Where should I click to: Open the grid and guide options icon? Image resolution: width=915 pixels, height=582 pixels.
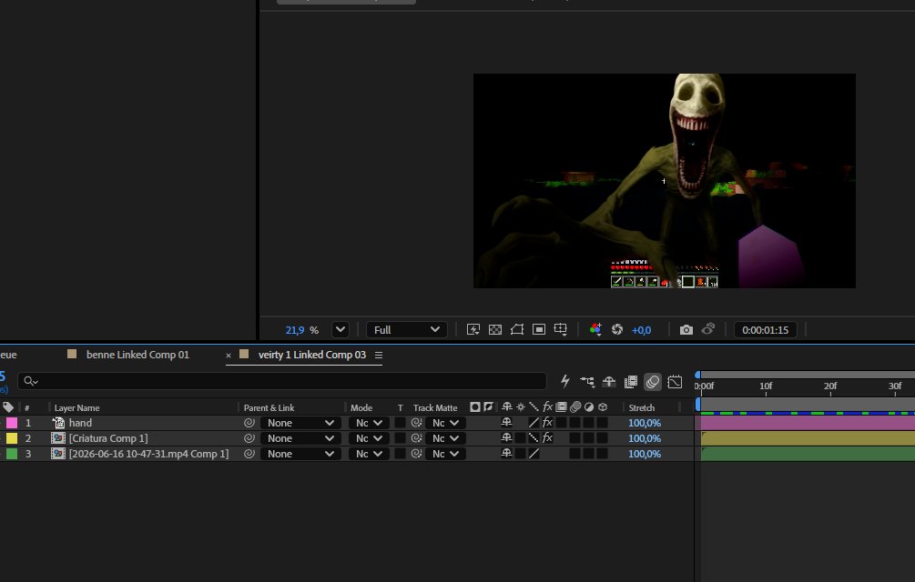(x=561, y=330)
